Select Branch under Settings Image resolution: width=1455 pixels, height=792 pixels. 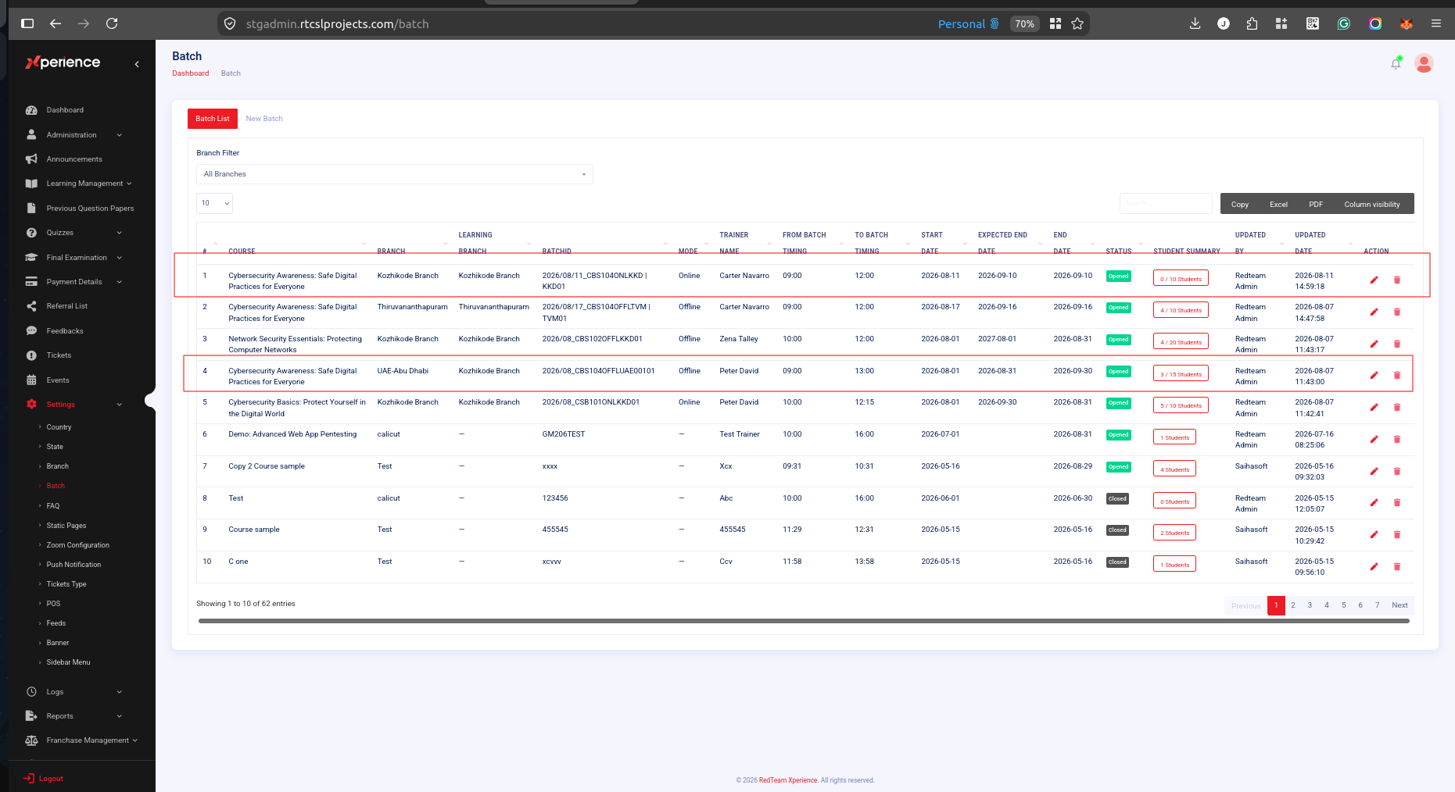pyautogui.click(x=57, y=466)
